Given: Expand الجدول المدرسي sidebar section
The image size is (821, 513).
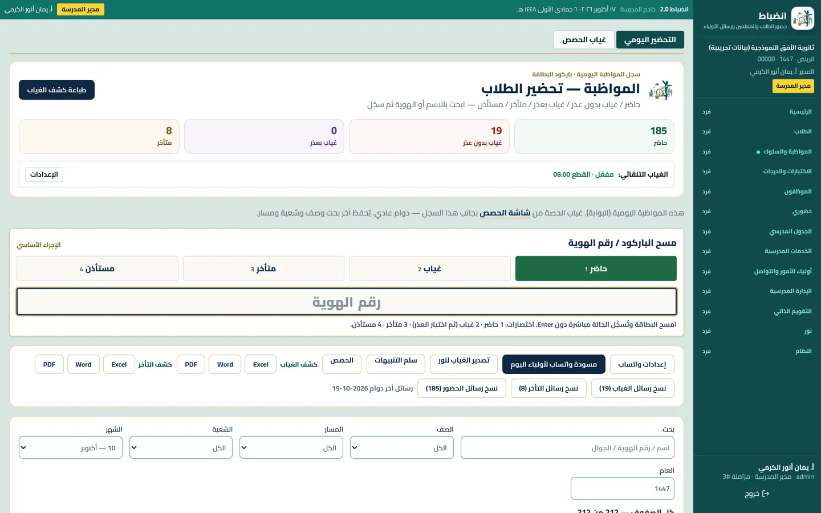Looking at the screenshot, I should pyautogui.click(x=757, y=231).
